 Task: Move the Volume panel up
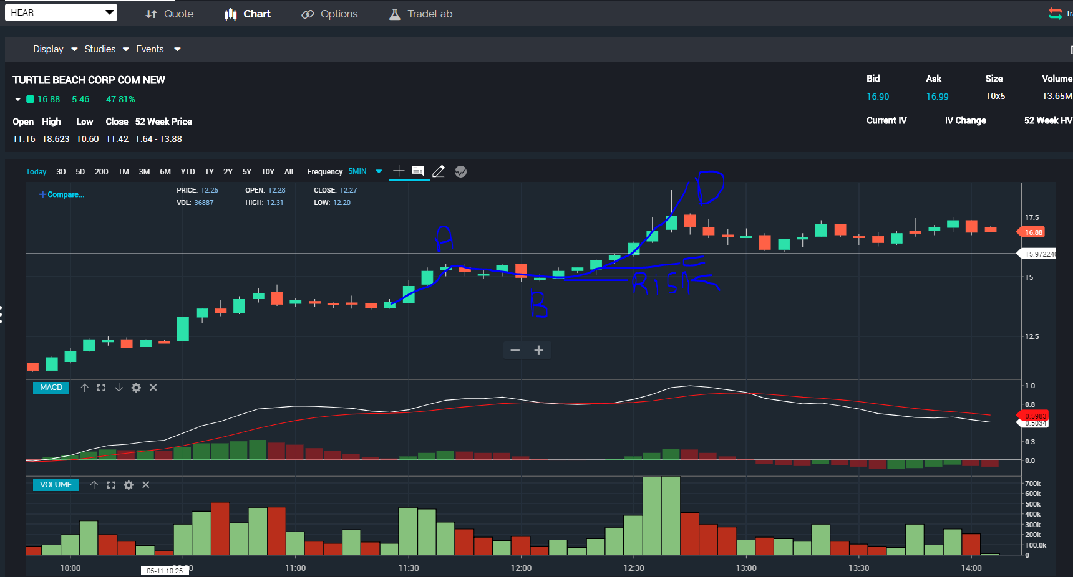[x=94, y=485]
